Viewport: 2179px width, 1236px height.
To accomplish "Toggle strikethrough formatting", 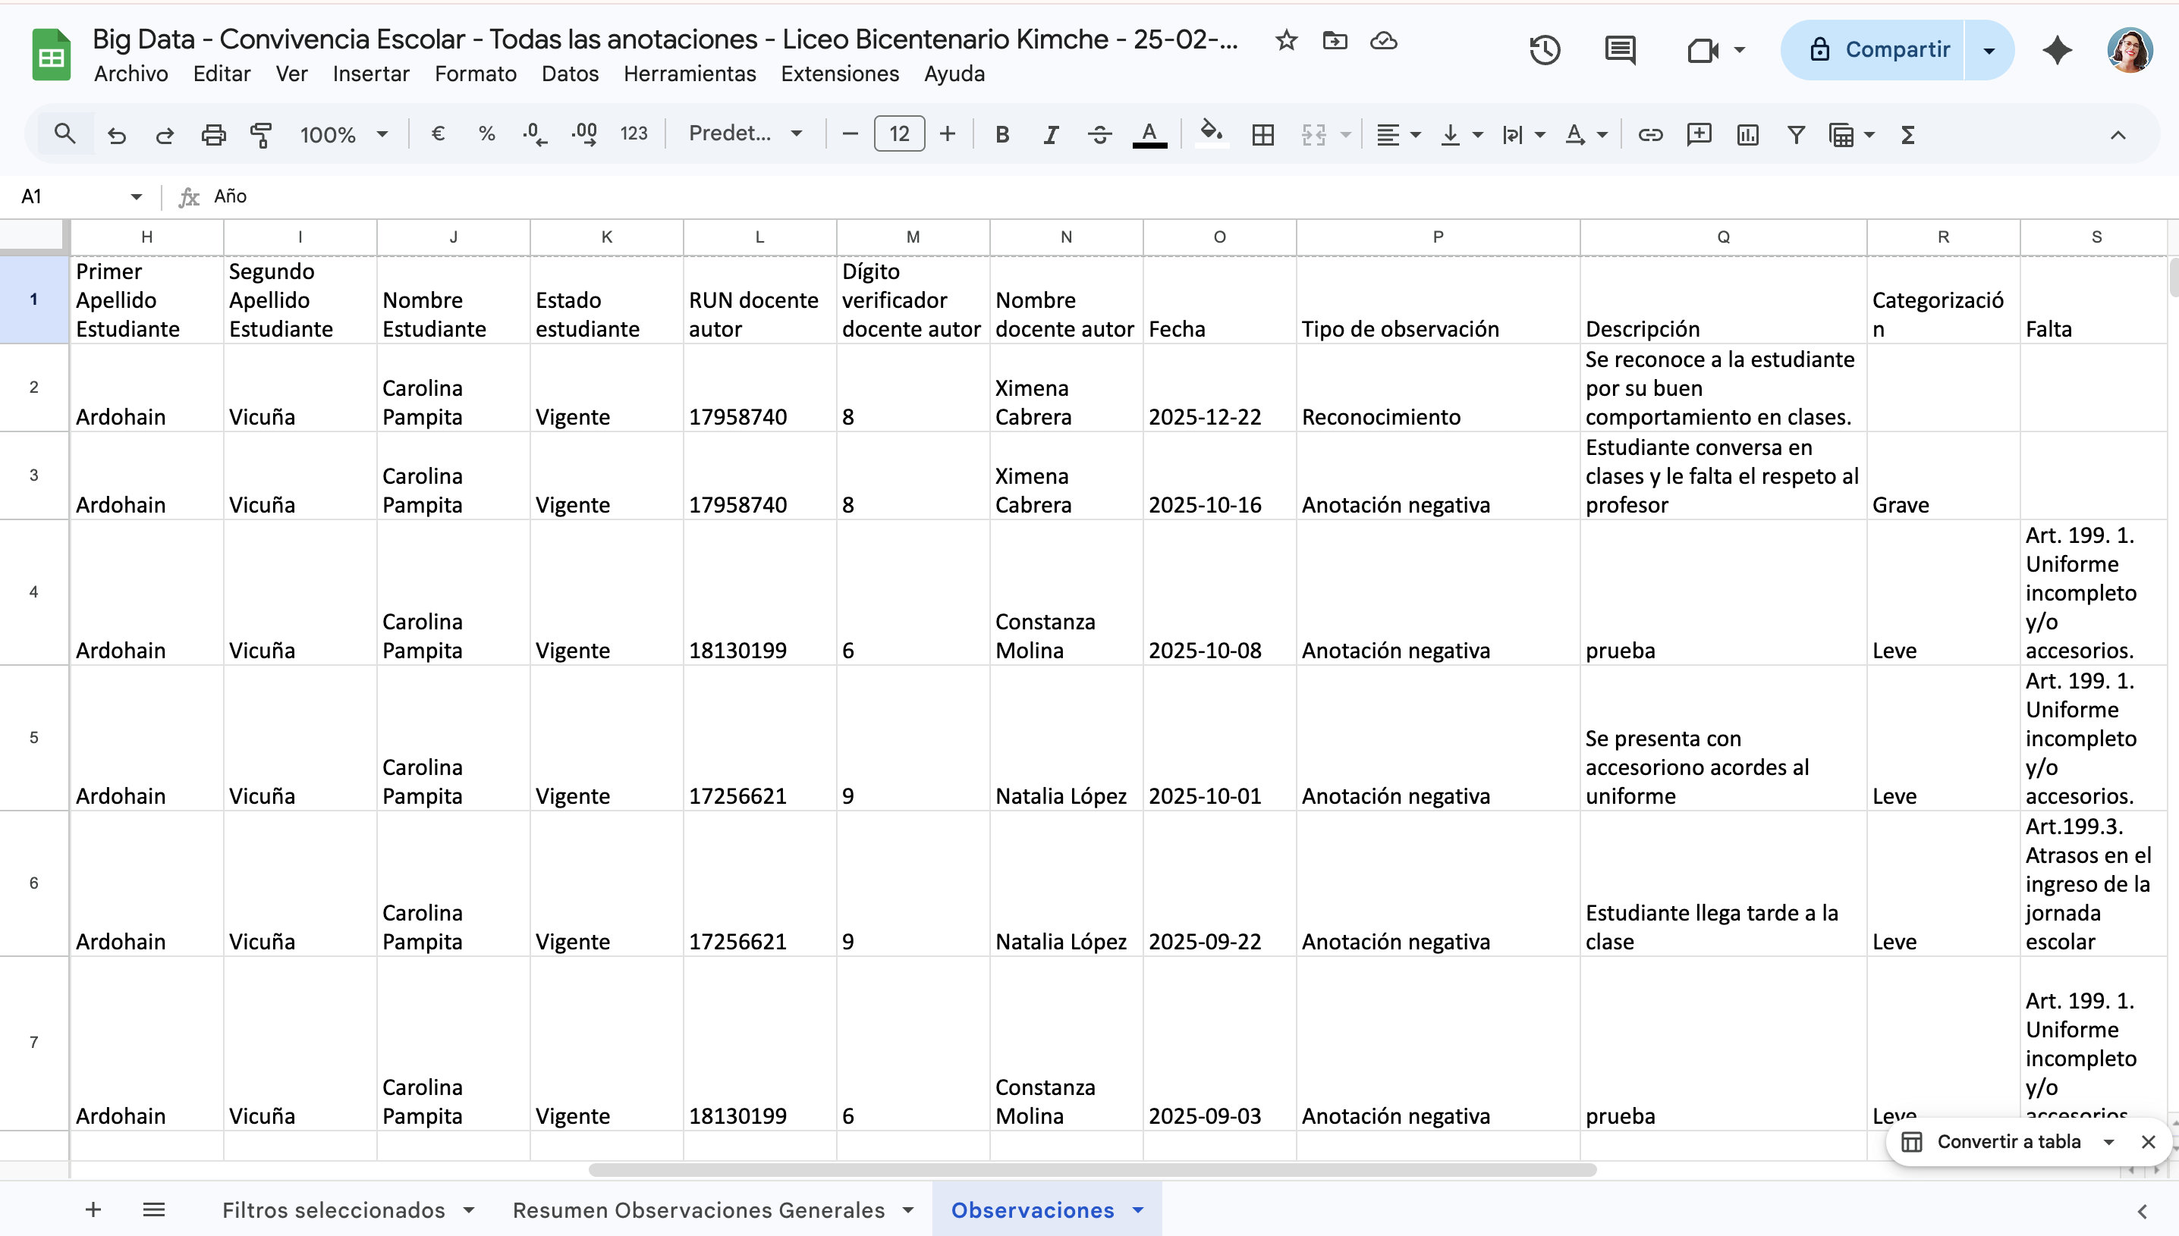I will pyautogui.click(x=1099, y=134).
